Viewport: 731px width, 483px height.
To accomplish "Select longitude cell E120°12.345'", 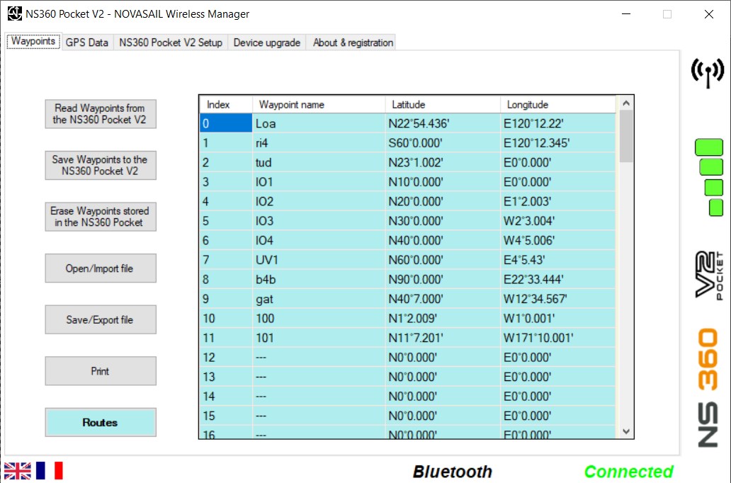I will coord(558,142).
